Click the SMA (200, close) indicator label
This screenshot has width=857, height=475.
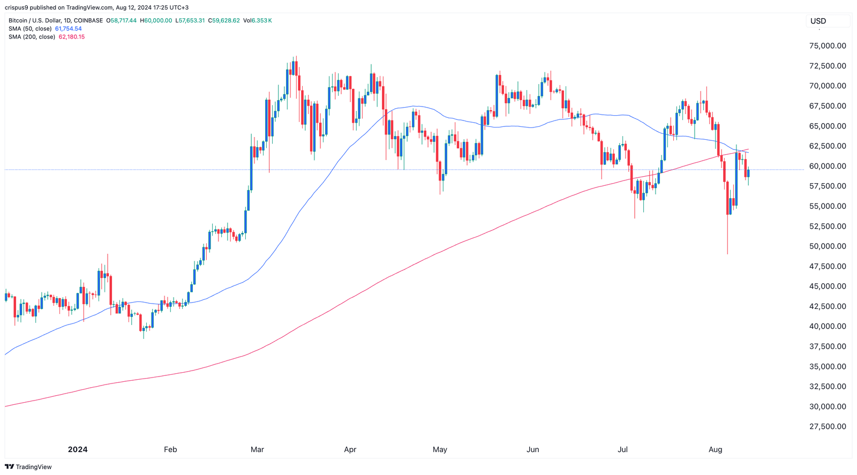click(32, 36)
